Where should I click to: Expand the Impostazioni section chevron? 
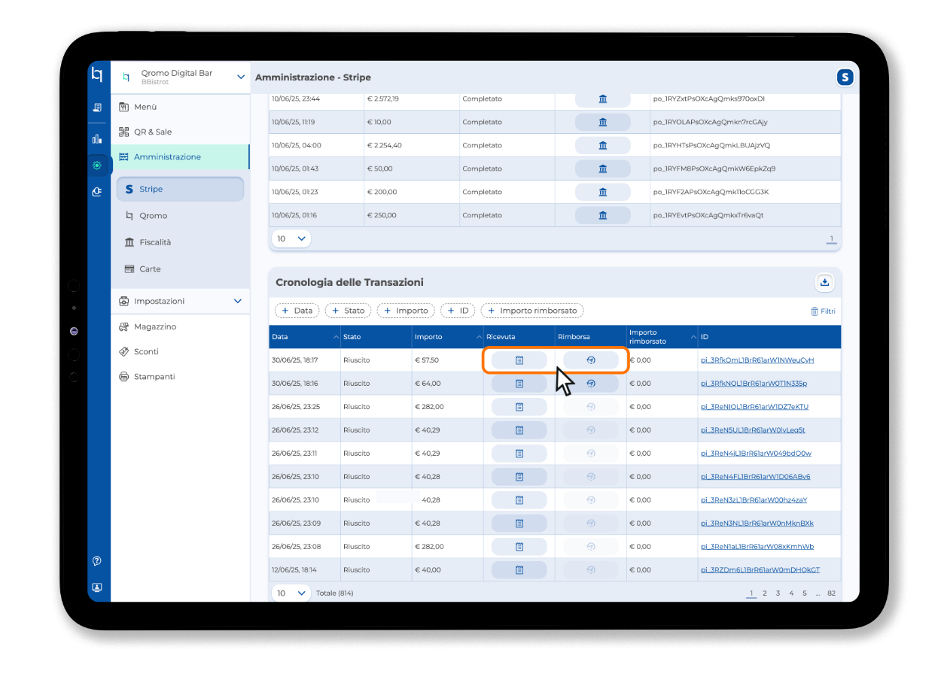tap(238, 301)
